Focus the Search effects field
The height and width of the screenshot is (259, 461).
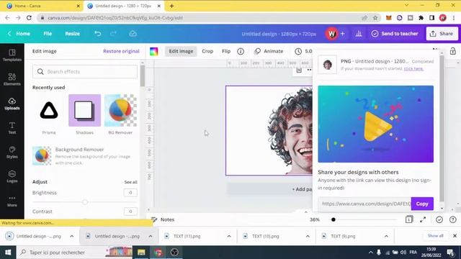click(x=85, y=72)
